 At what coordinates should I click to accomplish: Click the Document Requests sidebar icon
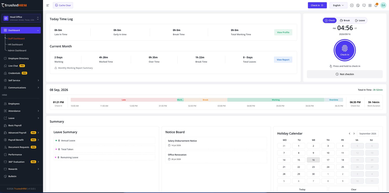pyautogui.click(x=5, y=147)
